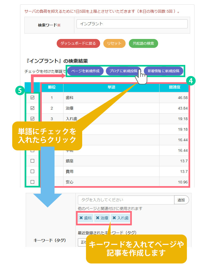Screen dimensions: 217x267
Task: Enable the checkbox for 費用
Action: tap(33, 172)
